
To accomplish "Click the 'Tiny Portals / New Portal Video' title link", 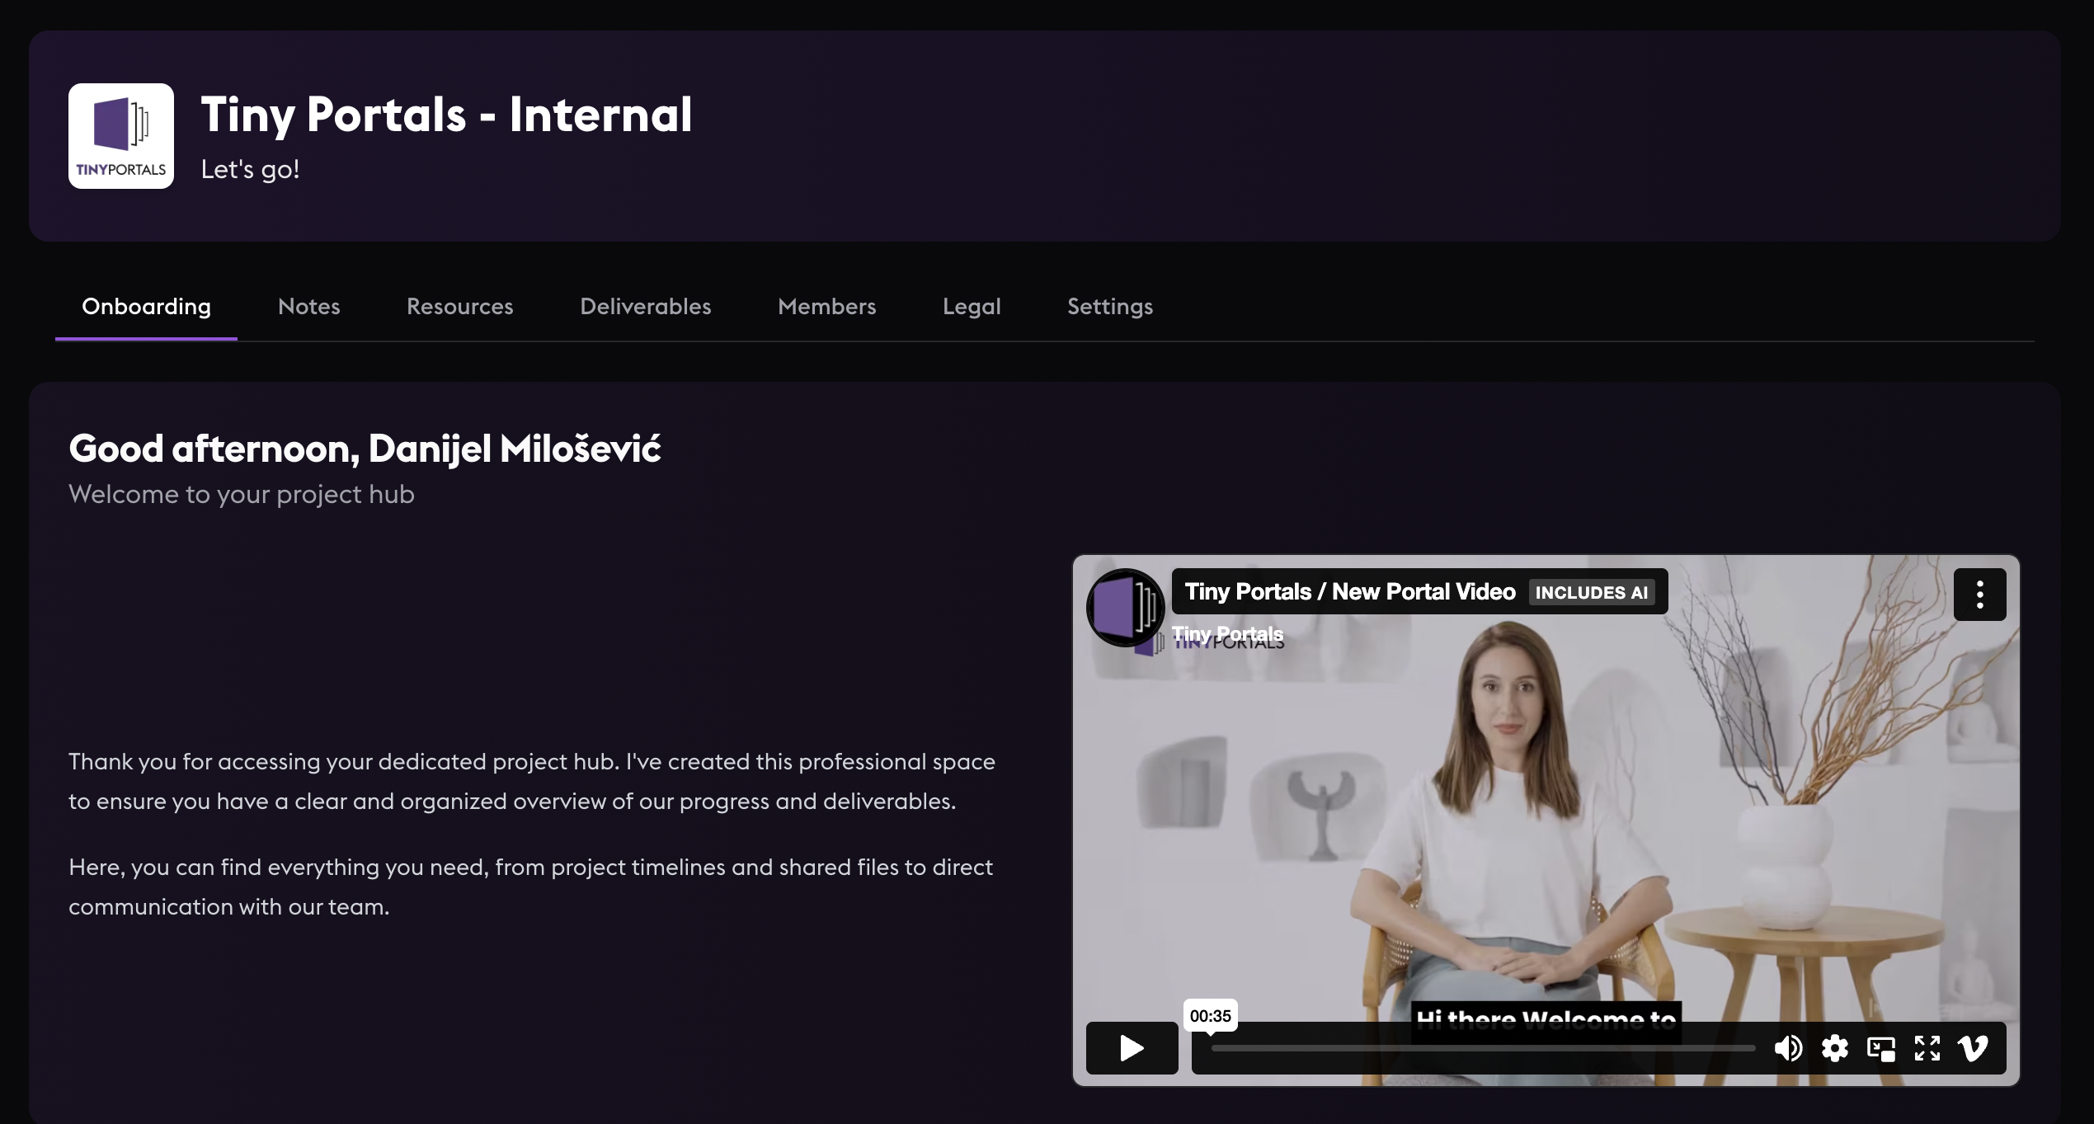I will coord(1349,591).
